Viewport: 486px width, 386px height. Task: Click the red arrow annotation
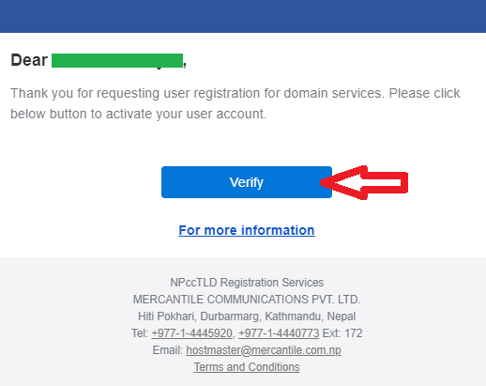coord(364,182)
